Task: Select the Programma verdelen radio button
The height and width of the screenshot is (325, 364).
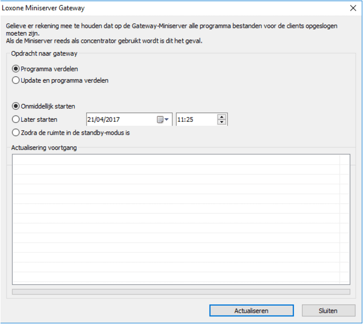Action: pyautogui.click(x=16, y=69)
